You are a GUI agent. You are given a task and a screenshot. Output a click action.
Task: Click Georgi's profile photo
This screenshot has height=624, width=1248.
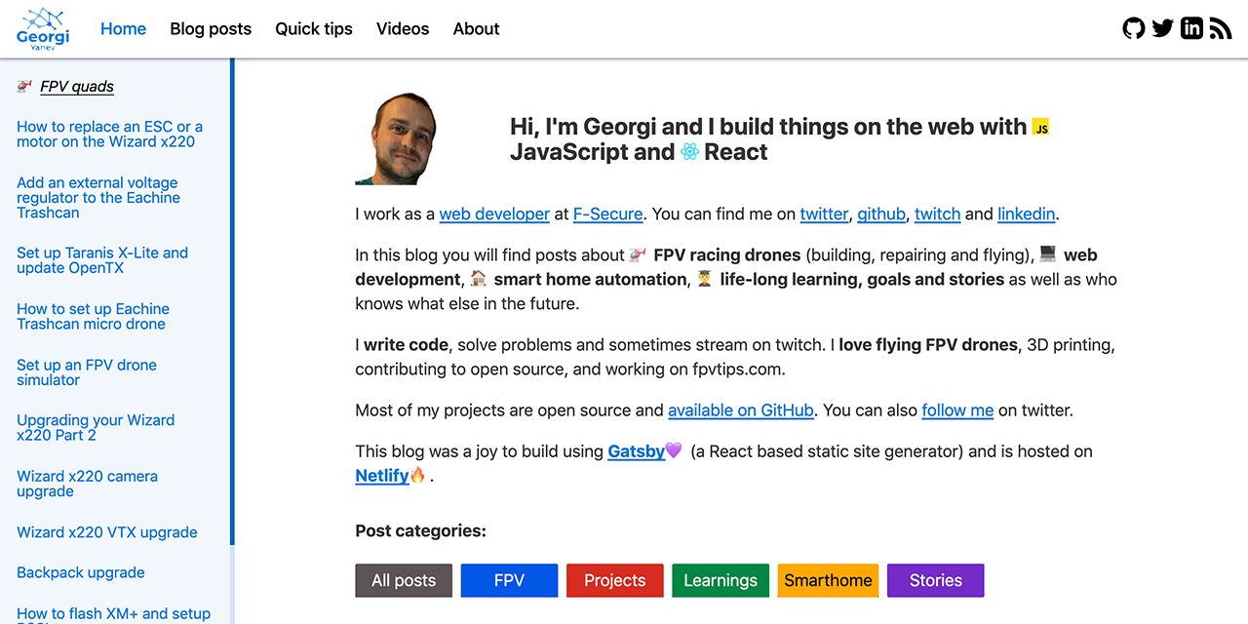(400, 137)
